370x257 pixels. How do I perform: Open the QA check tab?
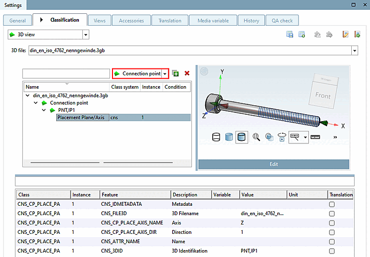(x=282, y=21)
